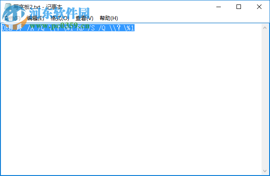The width and height of the screenshot is (270, 176).
Task: Click the scrollbar up arrow
Action: pos(265,28)
